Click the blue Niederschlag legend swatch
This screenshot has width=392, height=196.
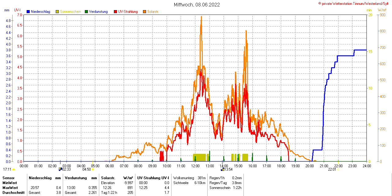(x=28, y=12)
